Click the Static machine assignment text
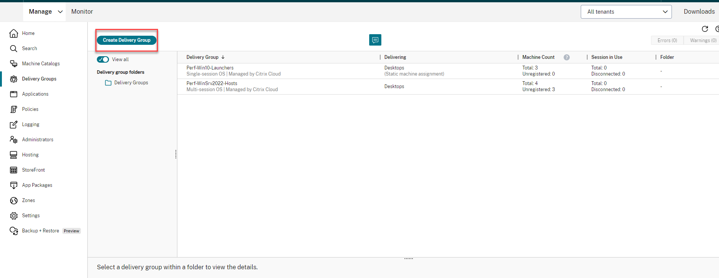 click(414, 74)
